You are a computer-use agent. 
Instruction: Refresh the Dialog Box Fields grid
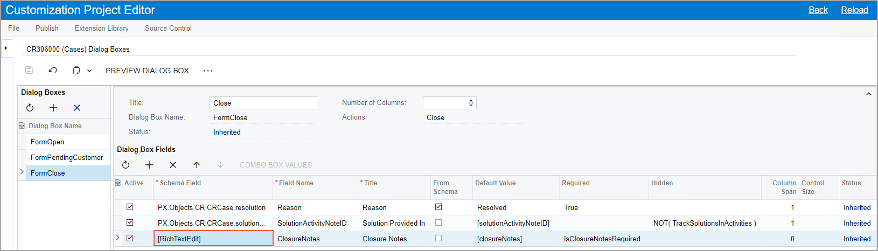point(126,165)
